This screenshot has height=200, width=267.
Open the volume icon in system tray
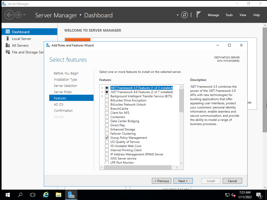(x=233, y=195)
